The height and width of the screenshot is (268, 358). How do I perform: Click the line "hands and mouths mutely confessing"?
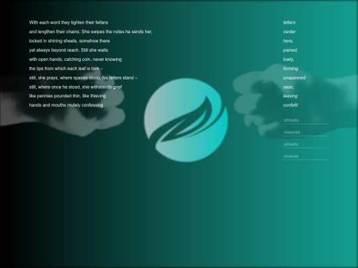(x=66, y=105)
